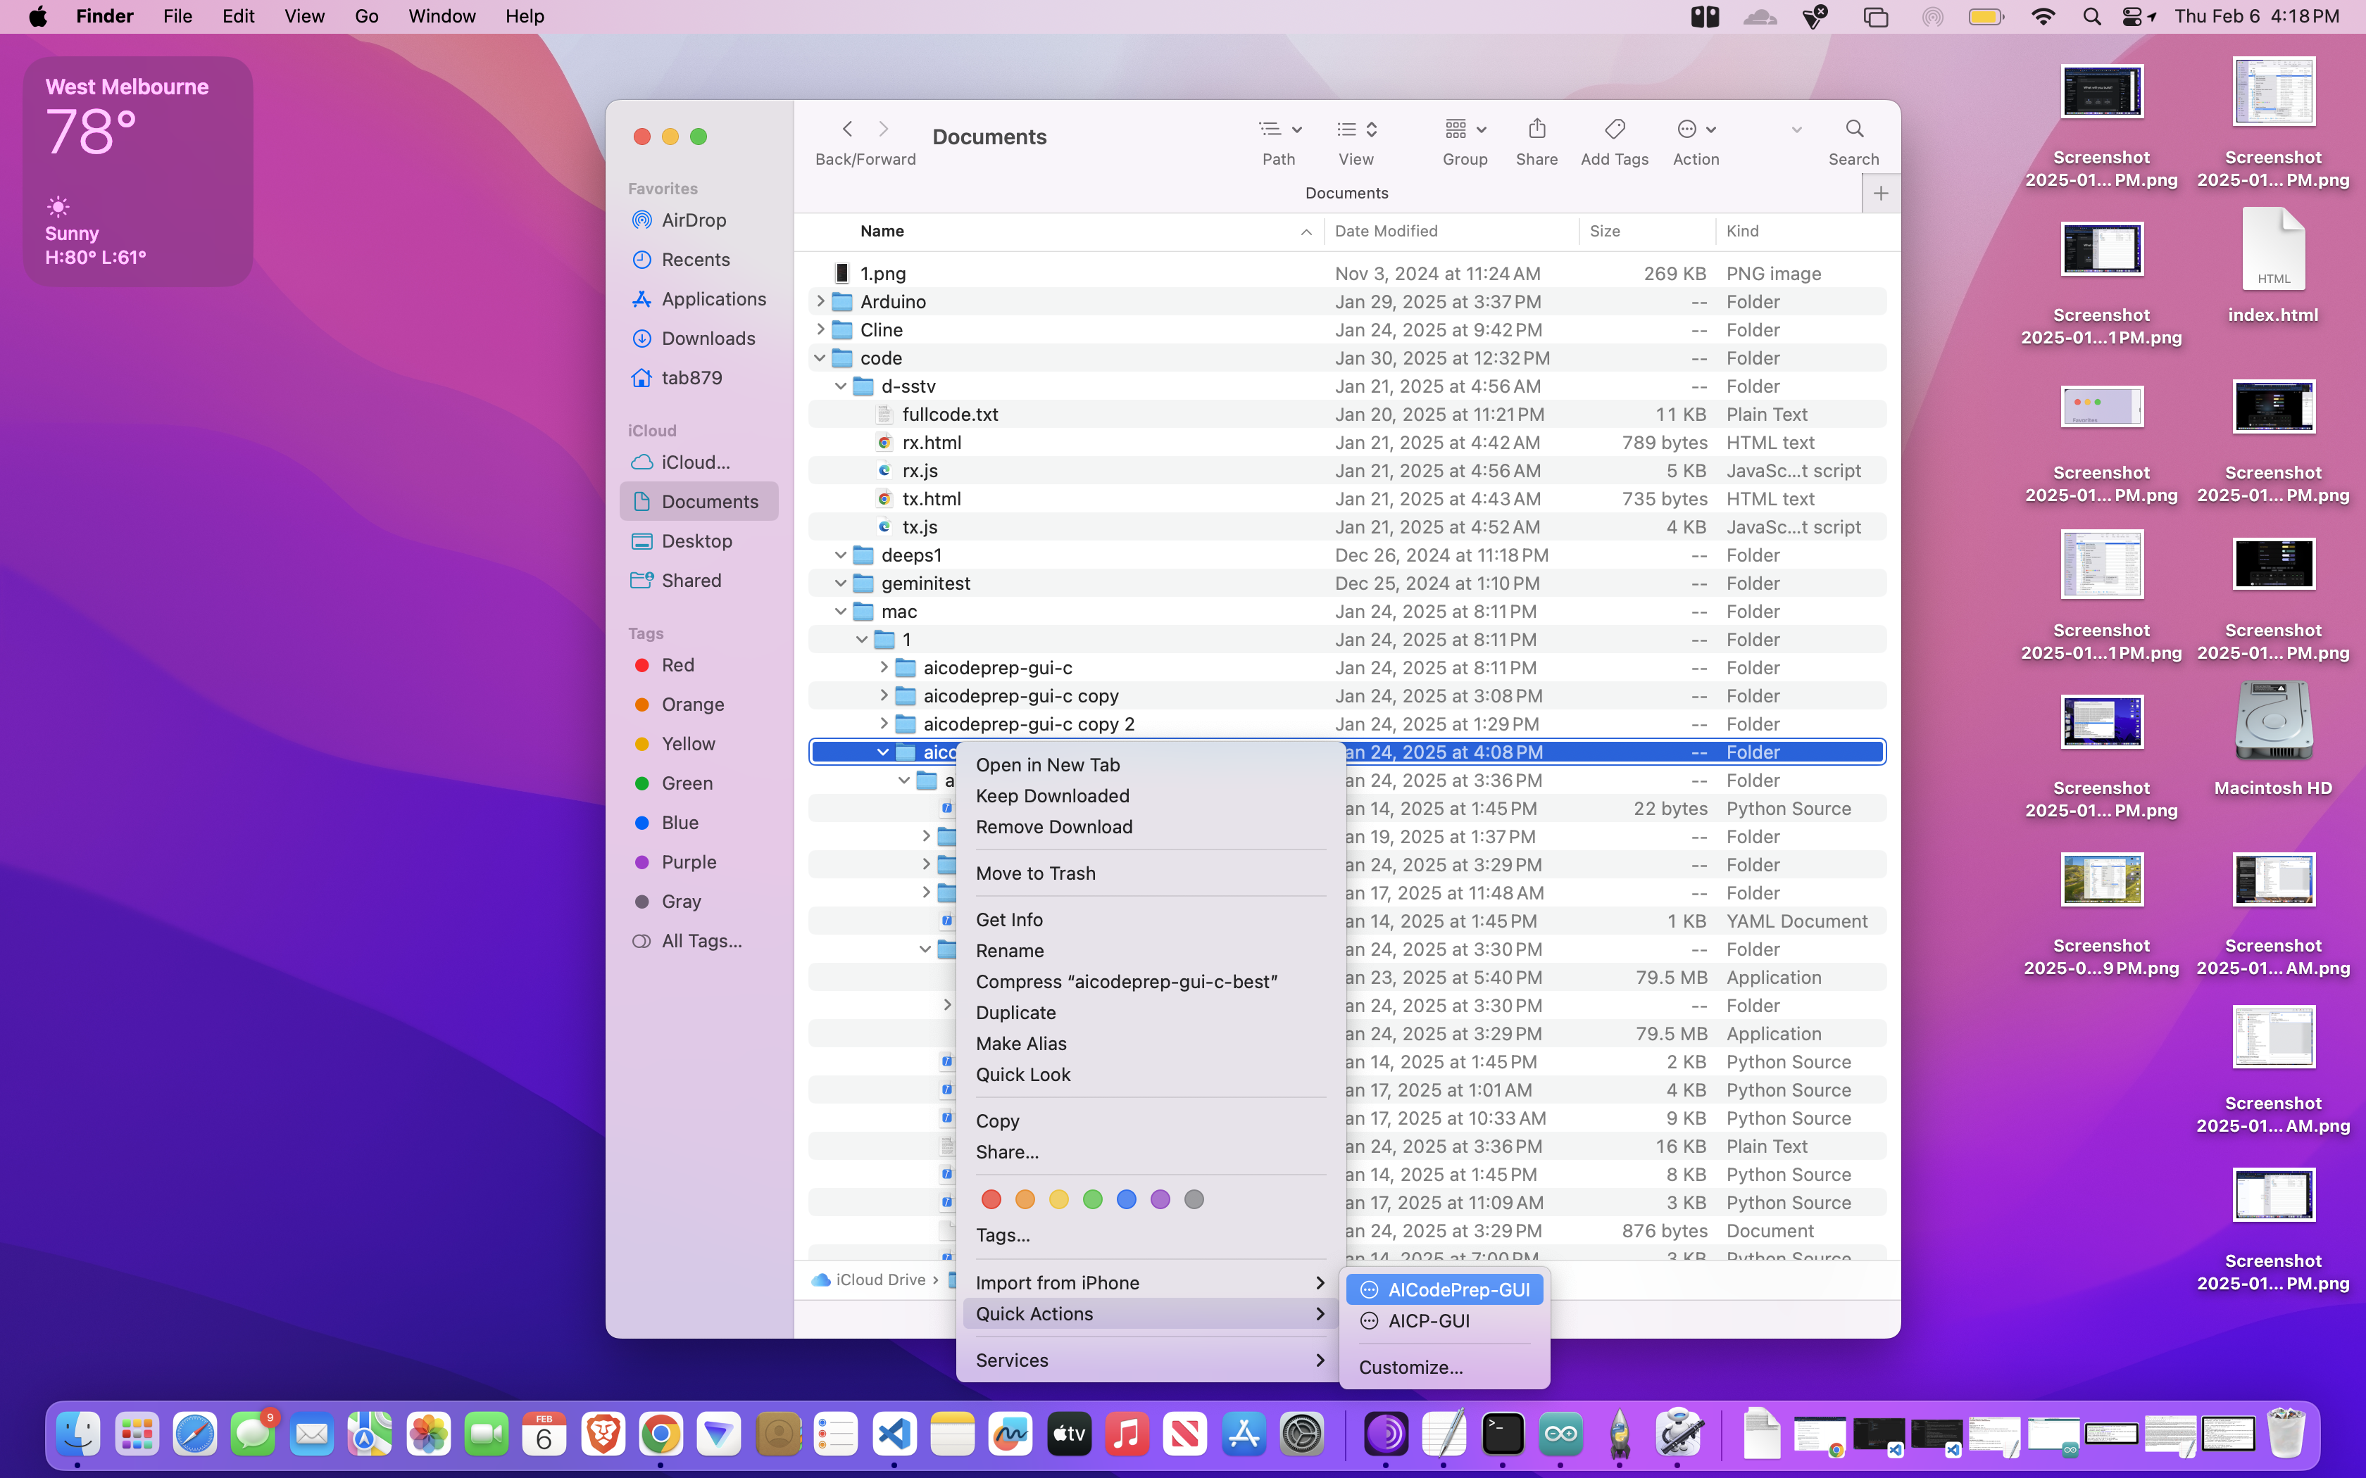2366x1478 pixels.
Task: Expand the Arduino folder disclosure triangle
Action: click(x=820, y=301)
